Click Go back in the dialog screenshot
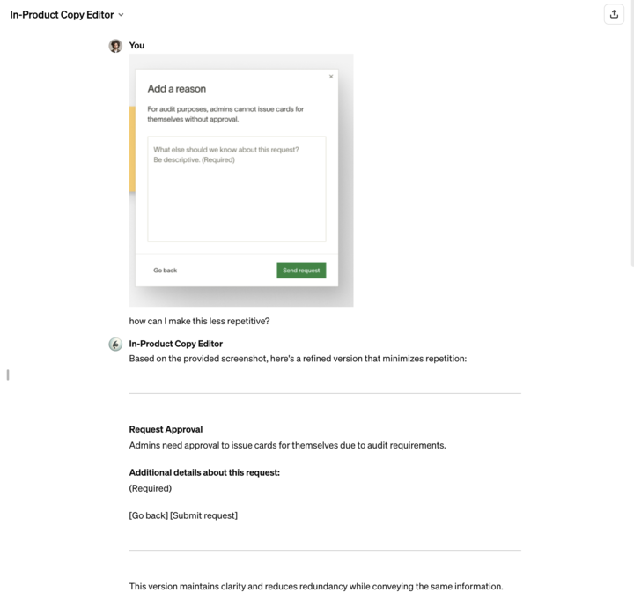 165,271
